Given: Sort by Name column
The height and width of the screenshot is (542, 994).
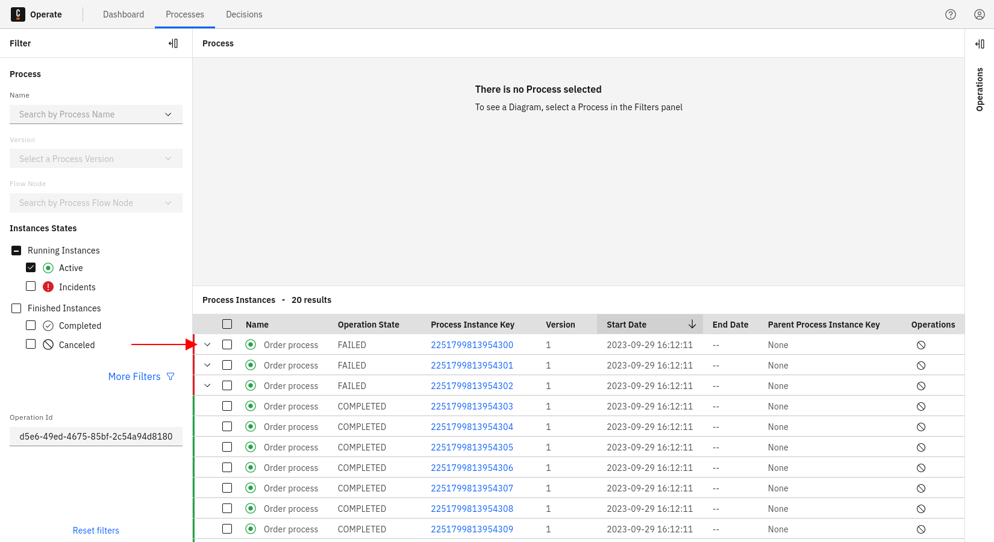Looking at the screenshot, I should point(257,325).
